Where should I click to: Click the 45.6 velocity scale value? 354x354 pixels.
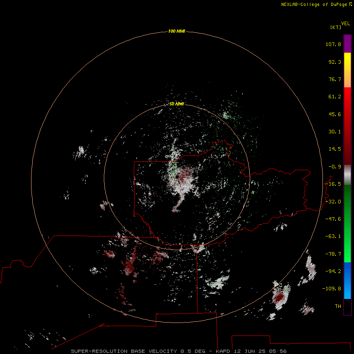pyautogui.click(x=335, y=114)
